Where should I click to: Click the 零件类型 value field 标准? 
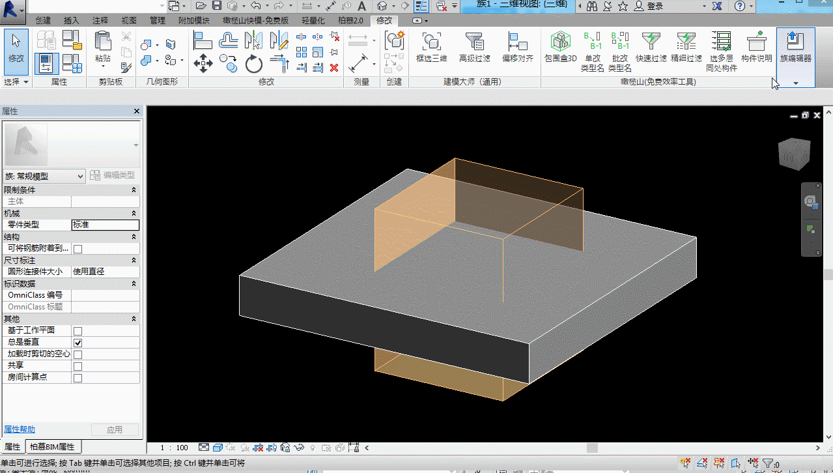tap(105, 225)
